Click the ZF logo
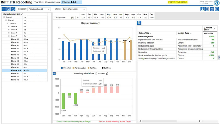The image size is (220, 124). coord(217,3)
